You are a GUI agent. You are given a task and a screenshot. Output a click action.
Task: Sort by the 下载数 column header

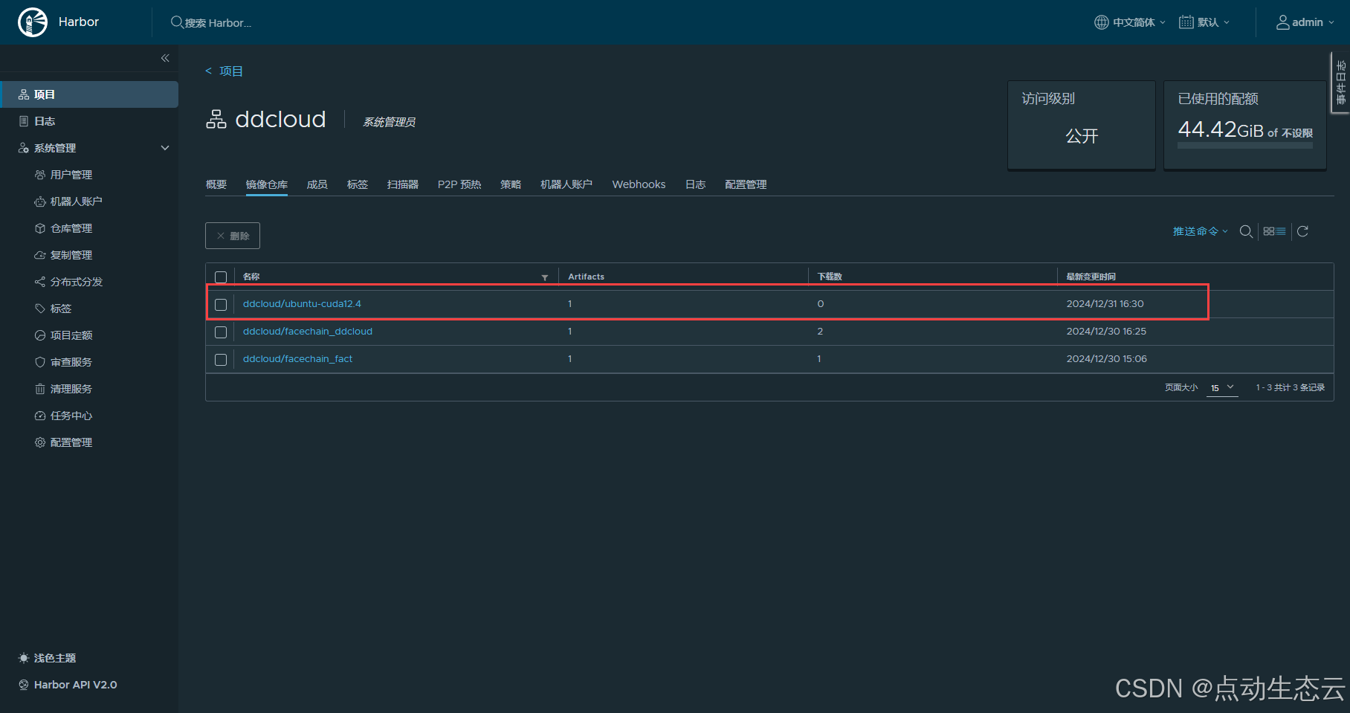[x=830, y=277]
